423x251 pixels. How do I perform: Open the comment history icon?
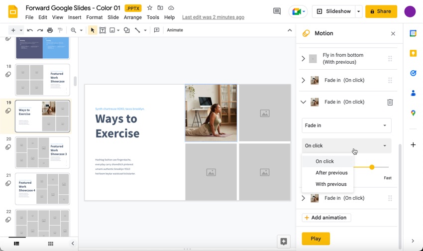click(x=277, y=11)
